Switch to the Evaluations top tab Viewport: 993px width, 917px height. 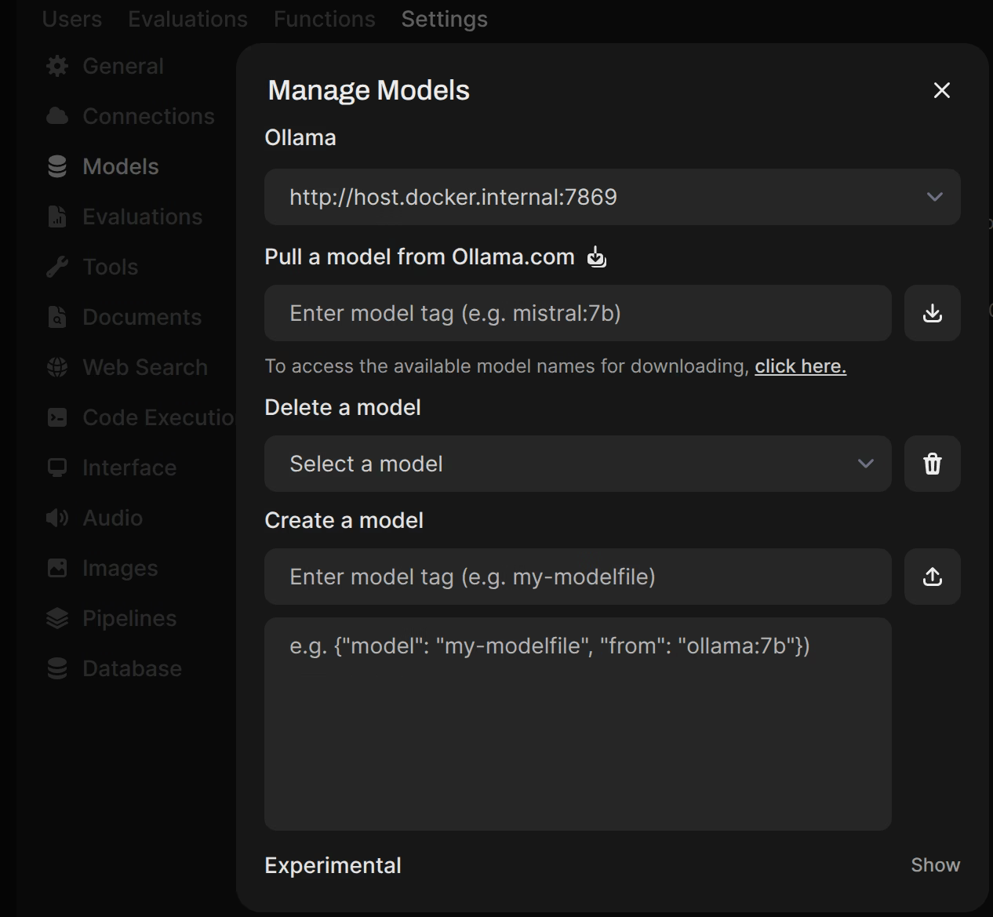[x=188, y=19]
